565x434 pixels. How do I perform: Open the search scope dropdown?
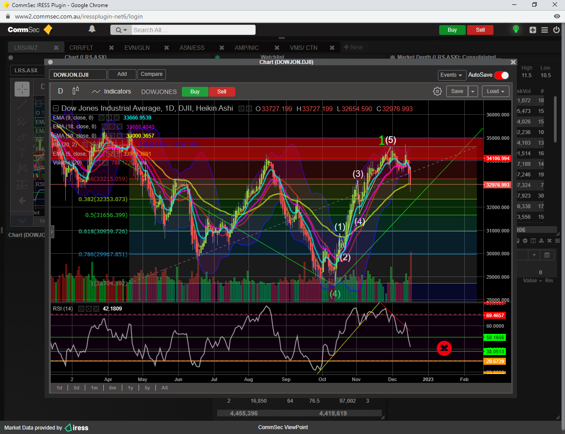(121, 30)
